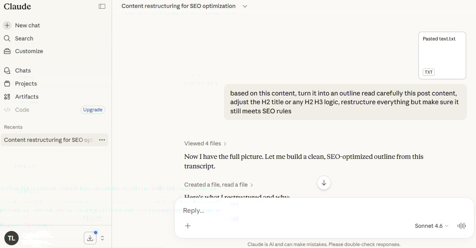
Task: Click the download icon near TL avatar
Action: coord(90,238)
